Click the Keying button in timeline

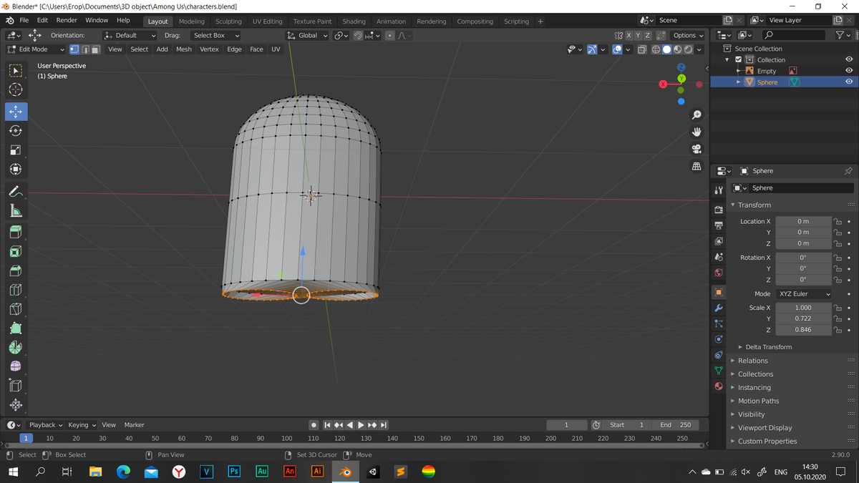point(82,425)
